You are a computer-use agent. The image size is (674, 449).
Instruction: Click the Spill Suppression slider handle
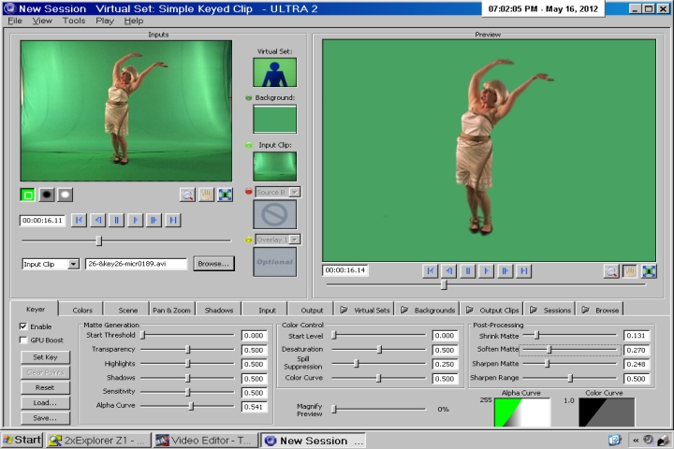coord(356,364)
